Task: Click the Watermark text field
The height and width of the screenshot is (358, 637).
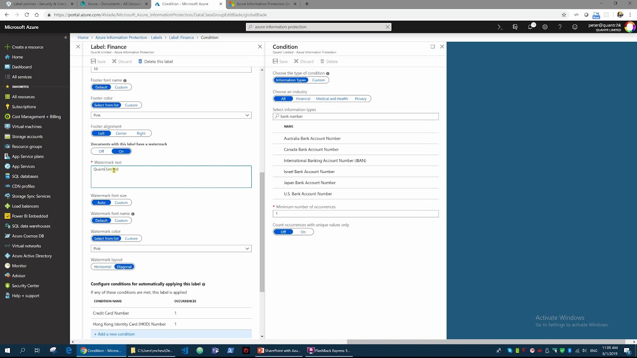Action: pyautogui.click(x=171, y=177)
